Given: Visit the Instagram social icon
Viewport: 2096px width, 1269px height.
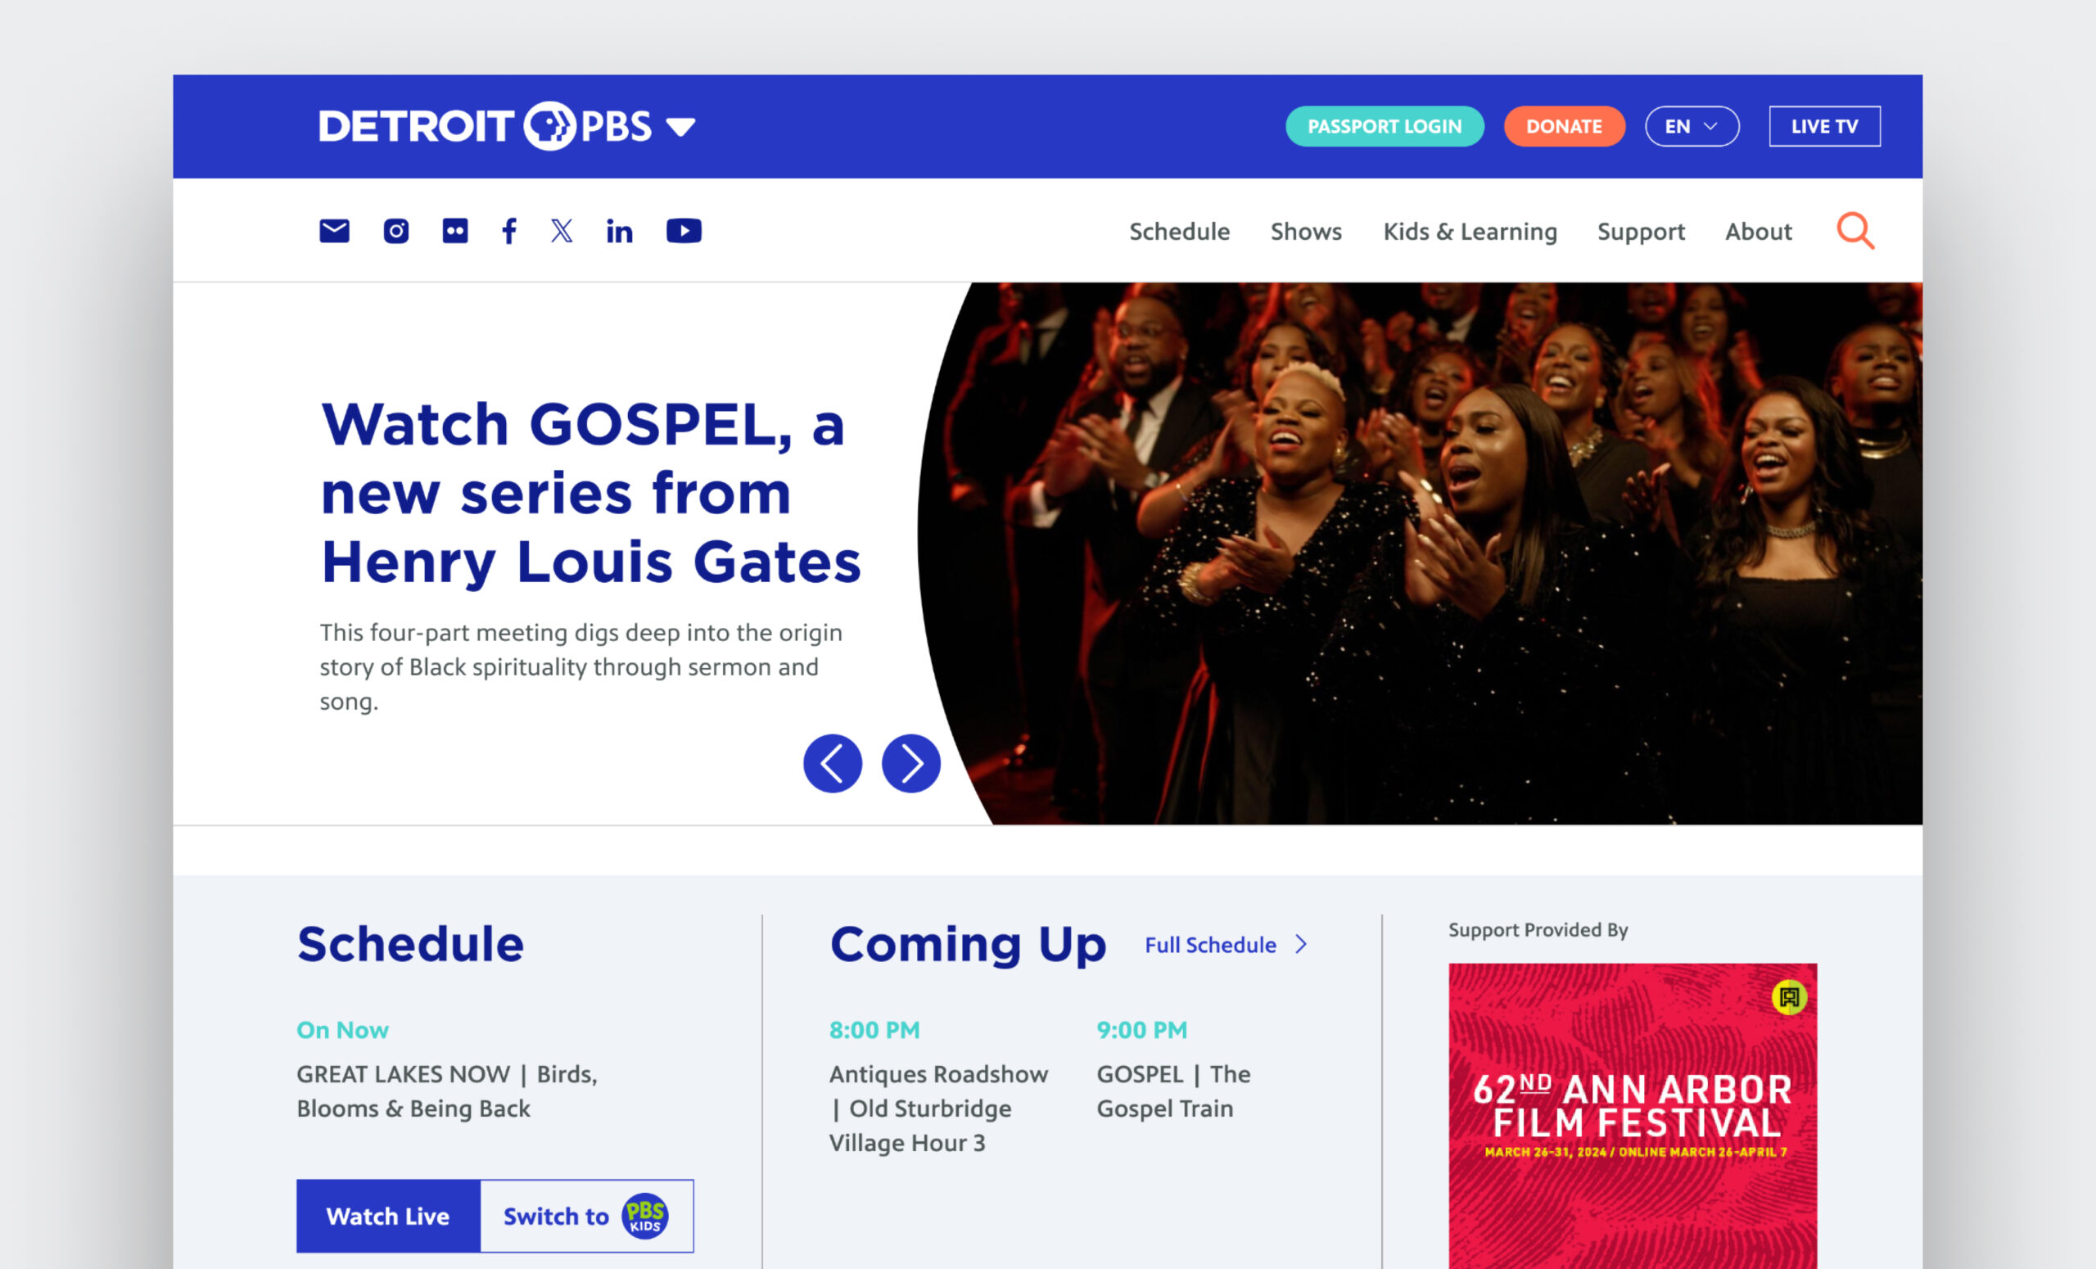Looking at the screenshot, I should pos(395,231).
